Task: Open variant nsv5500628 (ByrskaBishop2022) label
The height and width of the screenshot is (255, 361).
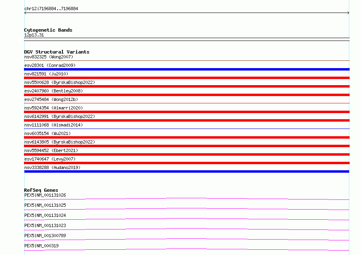Action: click(x=60, y=82)
